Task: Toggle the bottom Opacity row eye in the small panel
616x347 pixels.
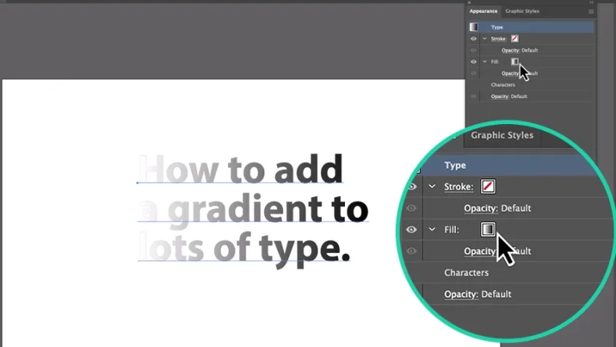Action: 474,96
